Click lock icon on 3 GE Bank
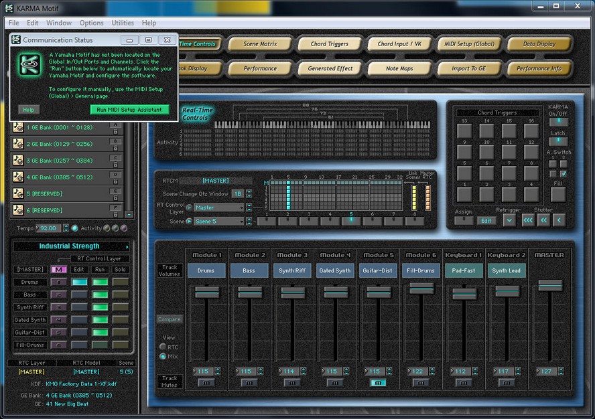 tap(115, 163)
